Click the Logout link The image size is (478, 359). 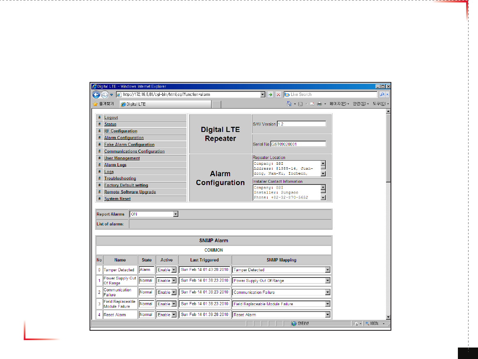point(111,118)
